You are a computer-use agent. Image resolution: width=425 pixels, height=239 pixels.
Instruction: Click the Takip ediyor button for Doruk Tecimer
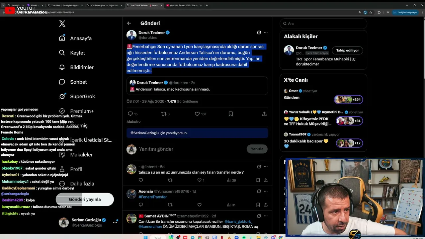(x=347, y=50)
